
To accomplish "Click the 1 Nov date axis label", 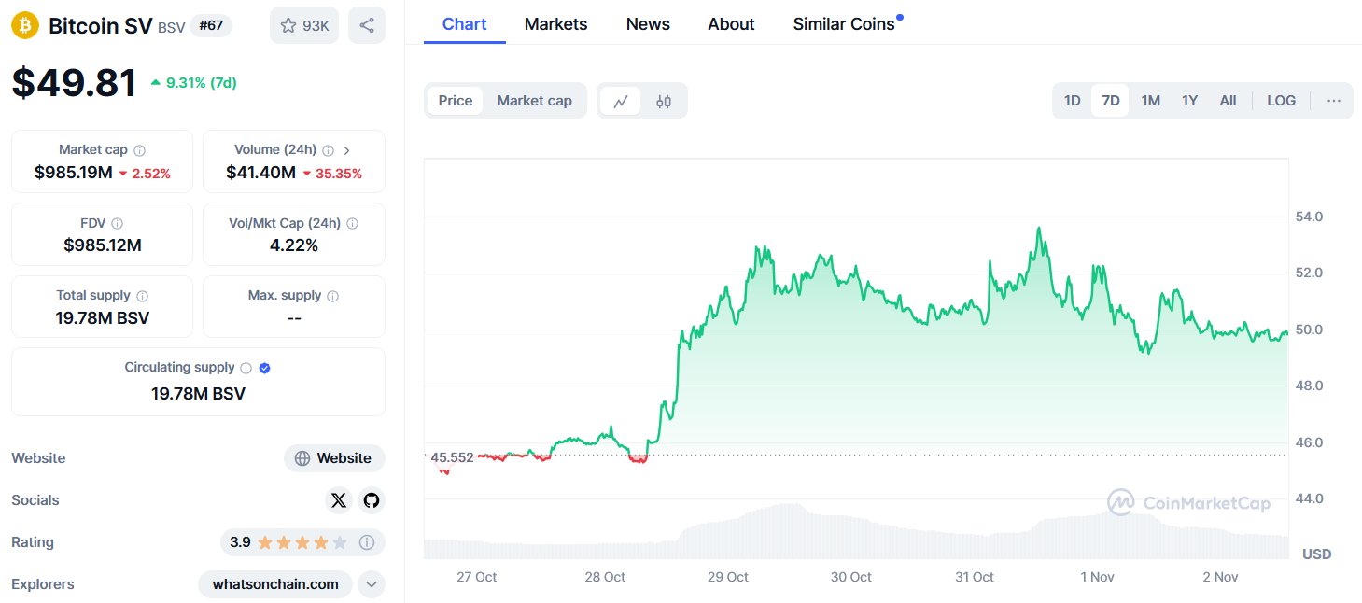I will 1098,577.
